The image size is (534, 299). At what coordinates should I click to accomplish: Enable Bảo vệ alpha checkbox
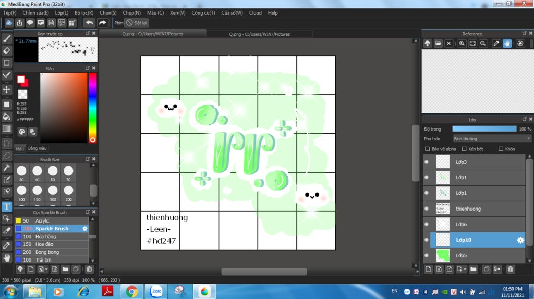[428, 149]
